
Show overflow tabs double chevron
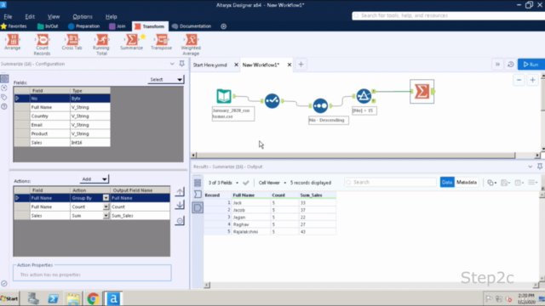click(x=497, y=65)
